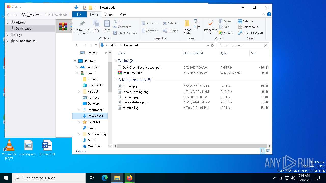Screen dimensions: 326x183
Task: Click the Cut scissors command
Action: pyautogui.click(x=118, y=21)
